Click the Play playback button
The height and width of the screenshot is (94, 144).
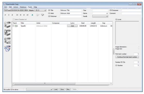tap(5, 15)
